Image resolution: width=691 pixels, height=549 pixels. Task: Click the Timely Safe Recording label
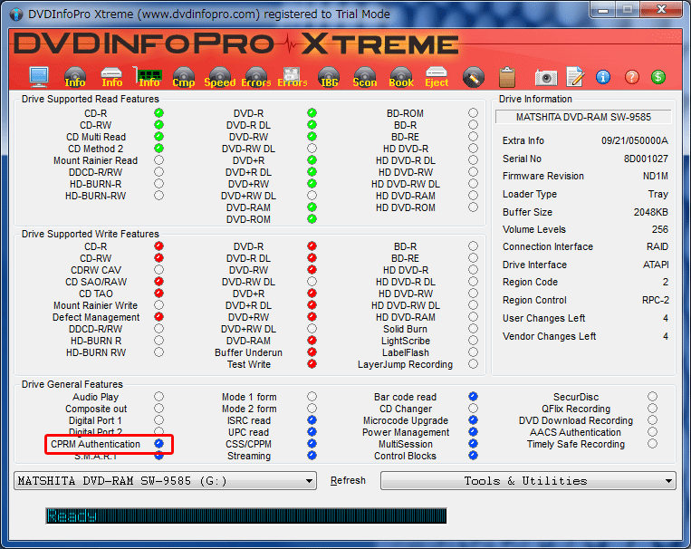tap(576, 444)
